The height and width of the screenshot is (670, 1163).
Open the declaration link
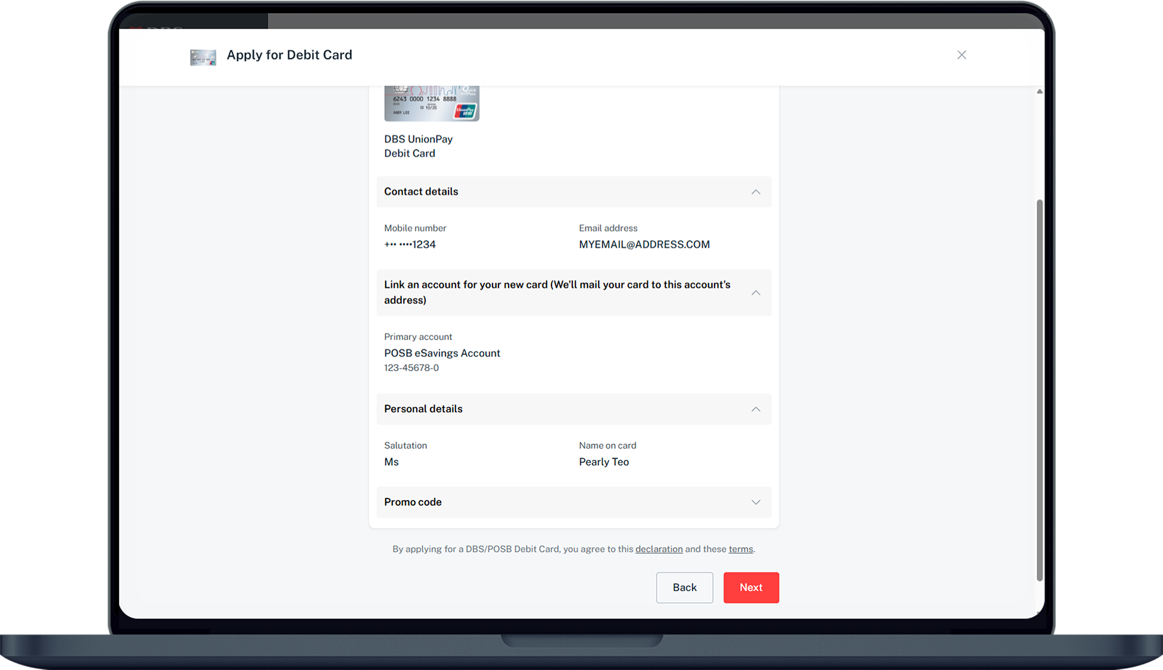(659, 549)
